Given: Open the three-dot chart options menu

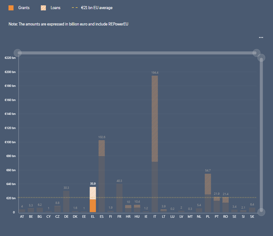Looking at the screenshot, I should pyautogui.click(x=261, y=37).
